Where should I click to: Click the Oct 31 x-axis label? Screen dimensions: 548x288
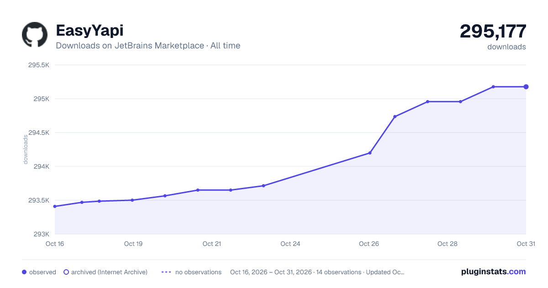tap(526, 244)
